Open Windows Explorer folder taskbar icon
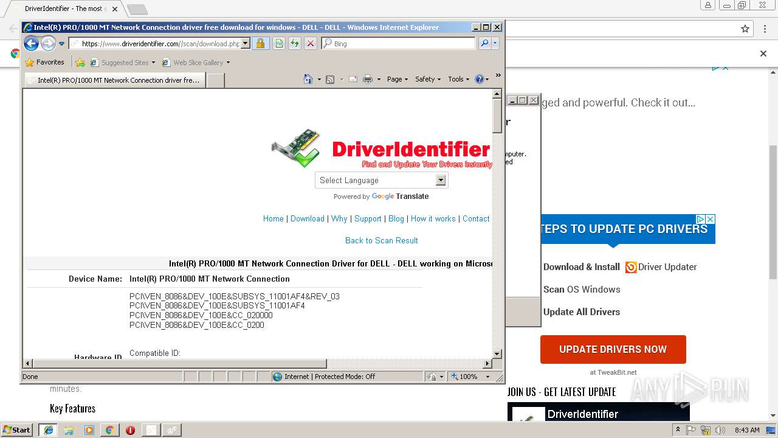This screenshot has height=438, width=778. [69, 430]
